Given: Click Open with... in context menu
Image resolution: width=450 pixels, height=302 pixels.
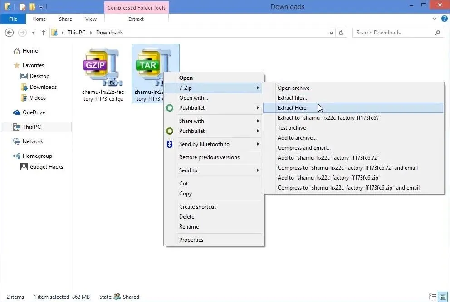Looking at the screenshot, I should tap(214, 98).
